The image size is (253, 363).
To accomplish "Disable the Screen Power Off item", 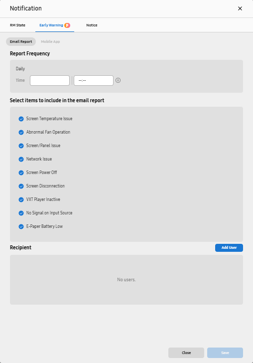I will click(x=21, y=173).
